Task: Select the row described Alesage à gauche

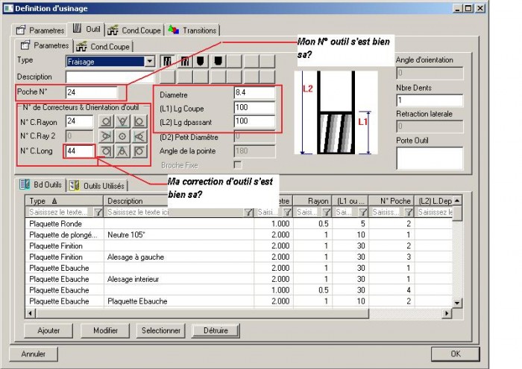Action: coord(239,257)
